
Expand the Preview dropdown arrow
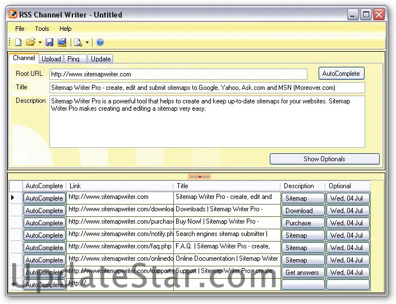click(87, 43)
